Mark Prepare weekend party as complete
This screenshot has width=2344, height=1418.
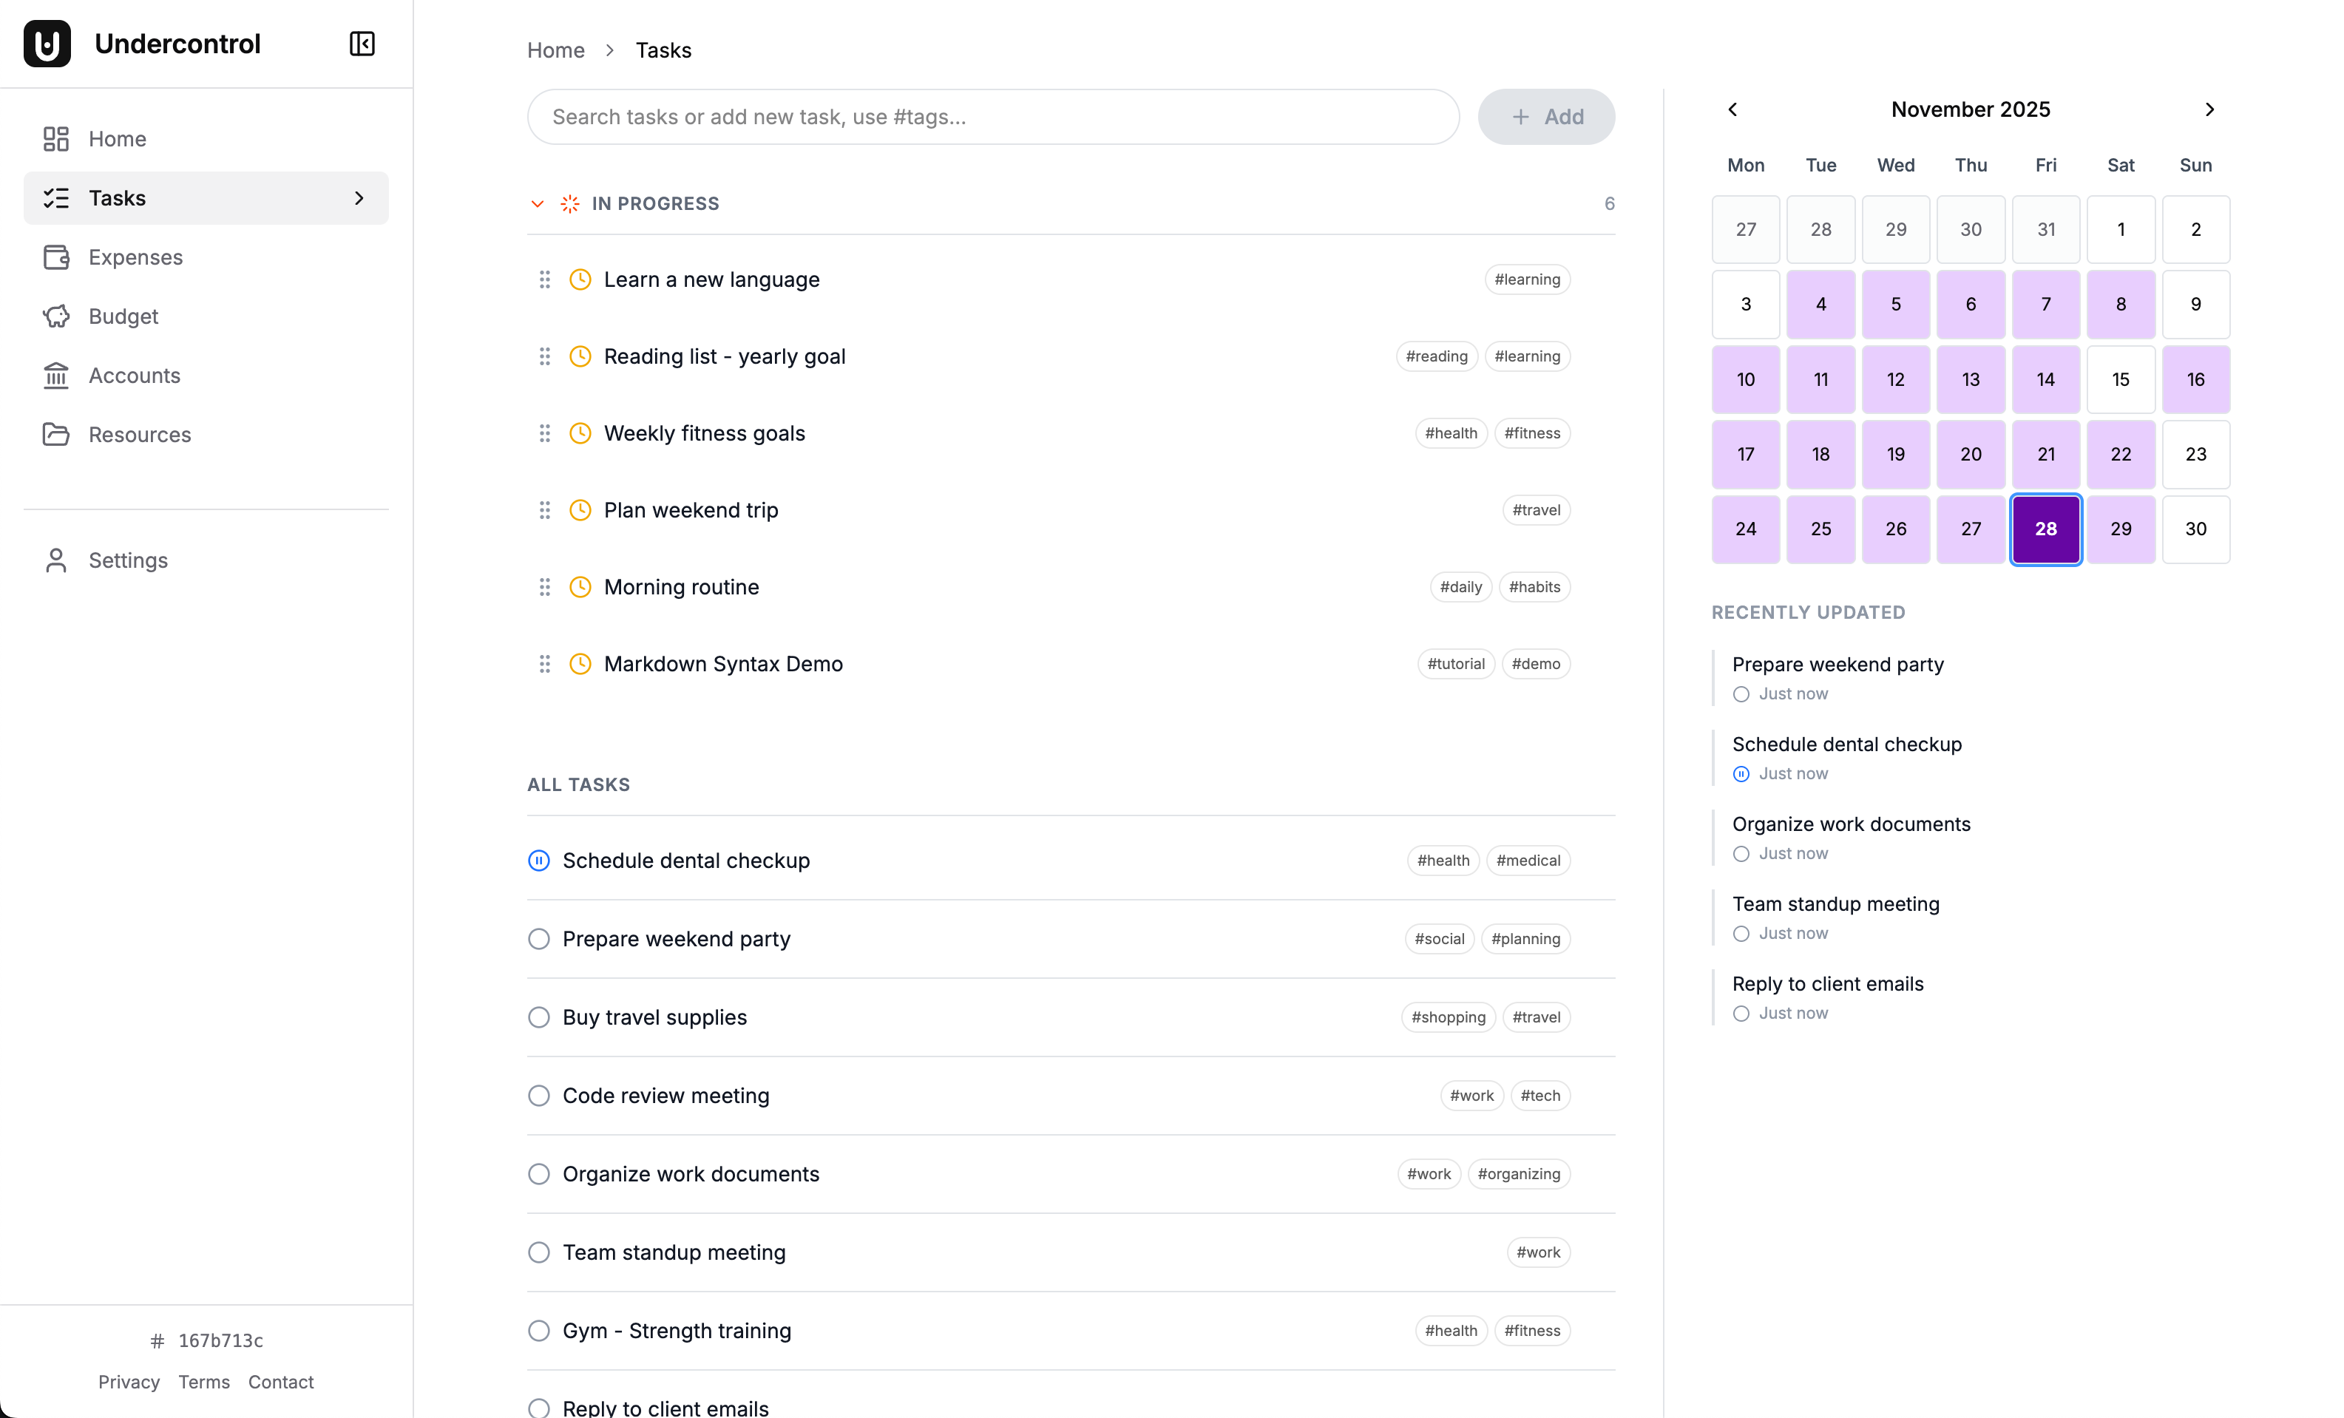click(538, 939)
